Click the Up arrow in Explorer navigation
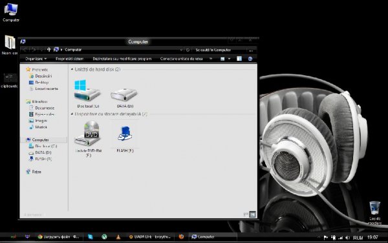 click(x=48, y=50)
